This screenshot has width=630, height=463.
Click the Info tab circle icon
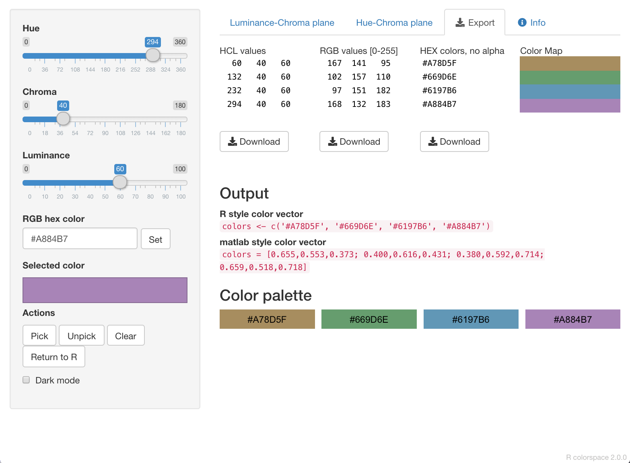522,23
